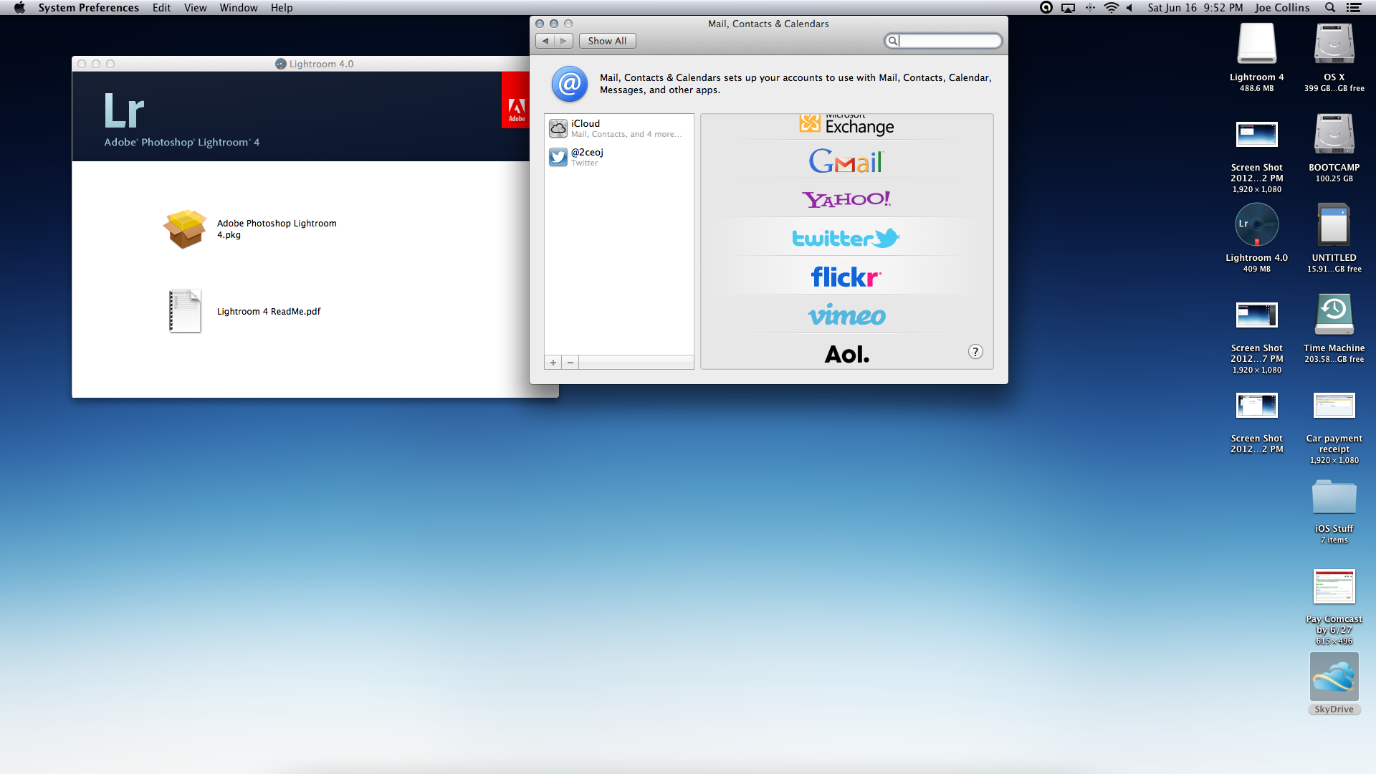
Task: Click the circular menu bar icon left of AirPlay
Action: (x=1046, y=8)
